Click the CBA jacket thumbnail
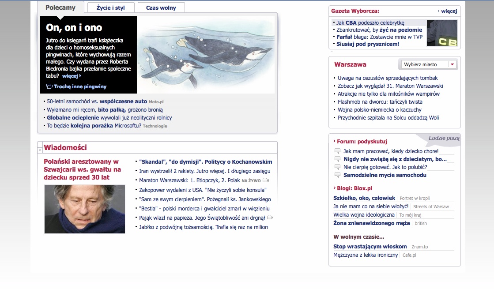 (x=442, y=33)
